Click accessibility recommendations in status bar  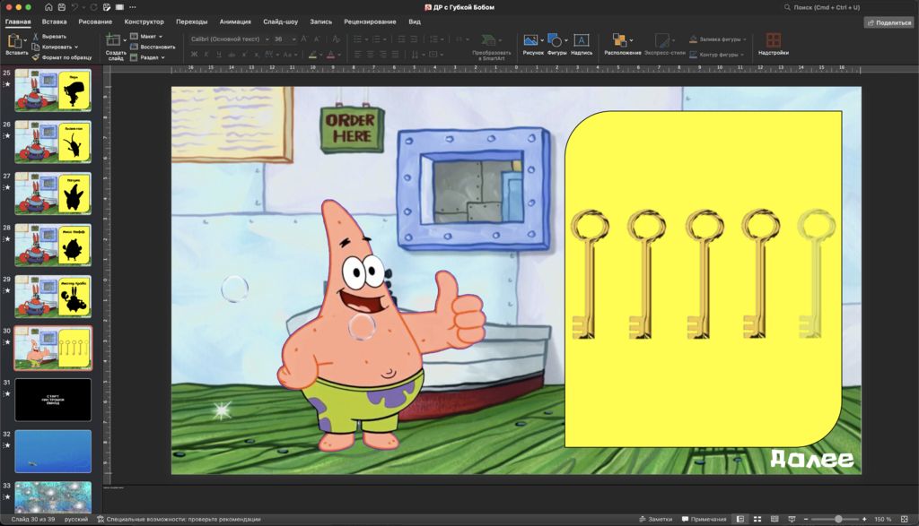[x=179, y=519]
